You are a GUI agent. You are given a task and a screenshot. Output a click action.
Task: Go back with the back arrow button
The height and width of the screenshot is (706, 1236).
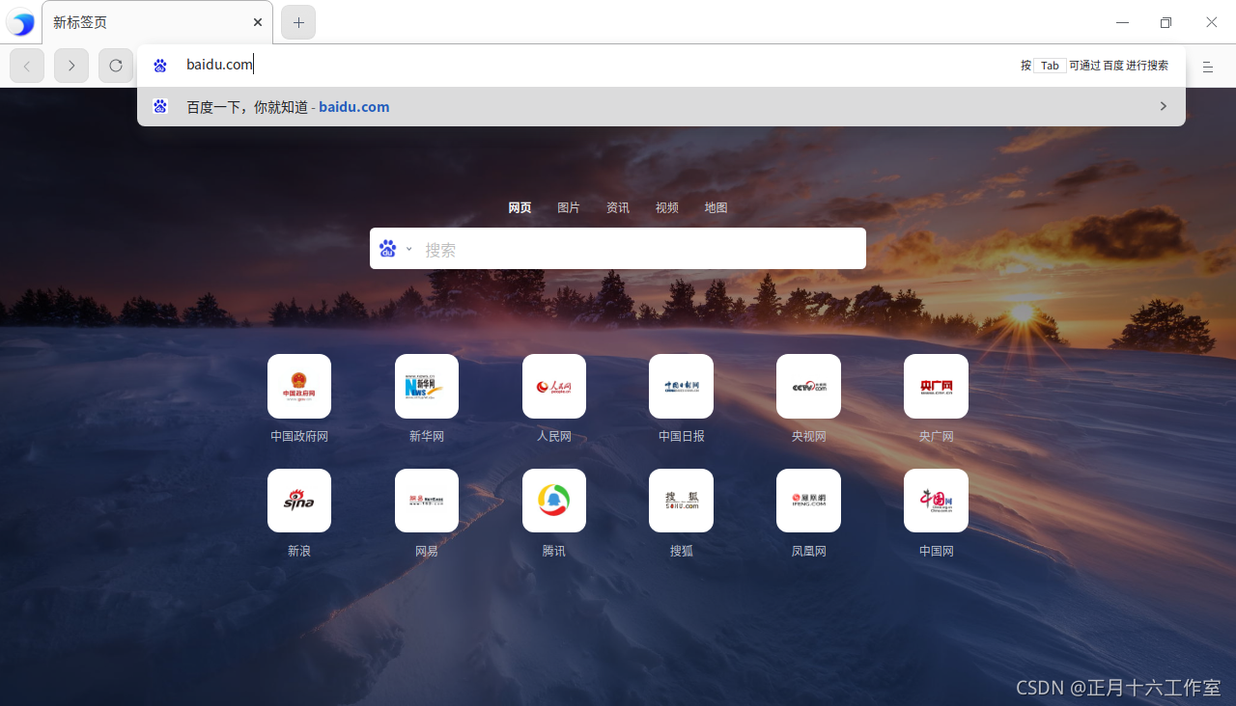(27, 66)
